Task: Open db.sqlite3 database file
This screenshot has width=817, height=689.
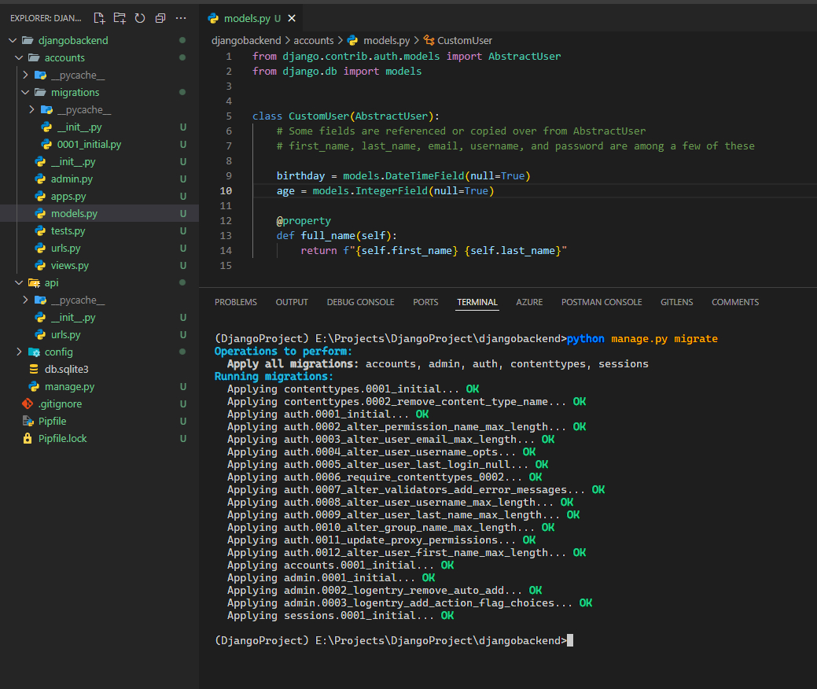Action: 66,369
